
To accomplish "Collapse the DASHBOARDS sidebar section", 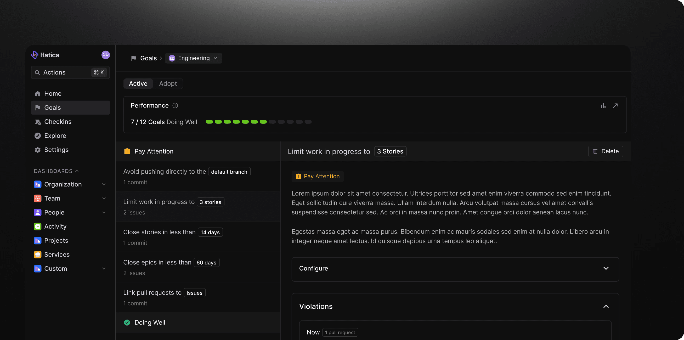I will 77,171.
